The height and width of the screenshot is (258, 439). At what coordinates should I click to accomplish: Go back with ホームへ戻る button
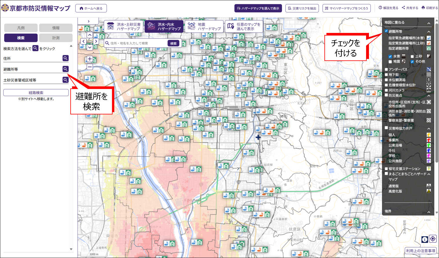coord(91,8)
